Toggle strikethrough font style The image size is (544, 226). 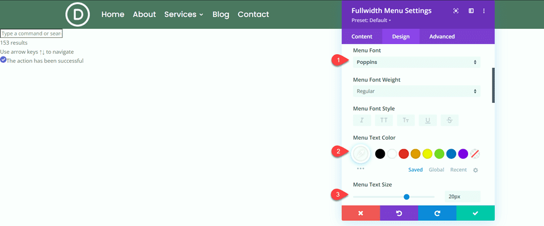pos(449,120)
